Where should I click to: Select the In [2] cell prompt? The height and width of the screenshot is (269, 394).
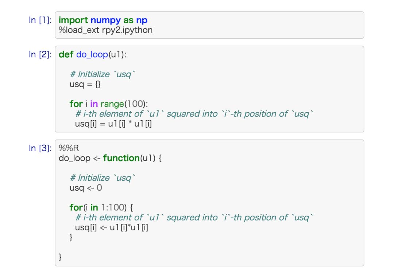[x=40, y=55]
